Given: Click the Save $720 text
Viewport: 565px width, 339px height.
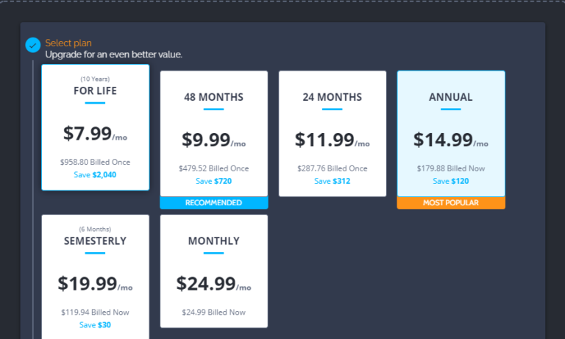Looking at the screenshot, I should pyautogui.click(x=213, y=181).
